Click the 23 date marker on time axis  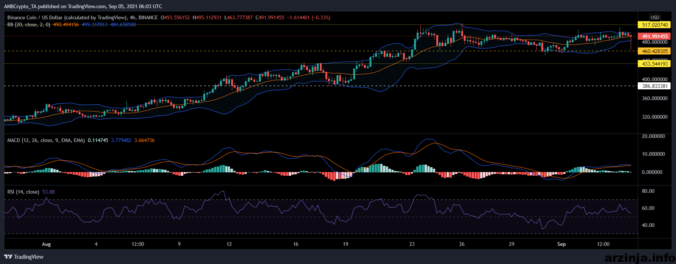tap(412, 244)
